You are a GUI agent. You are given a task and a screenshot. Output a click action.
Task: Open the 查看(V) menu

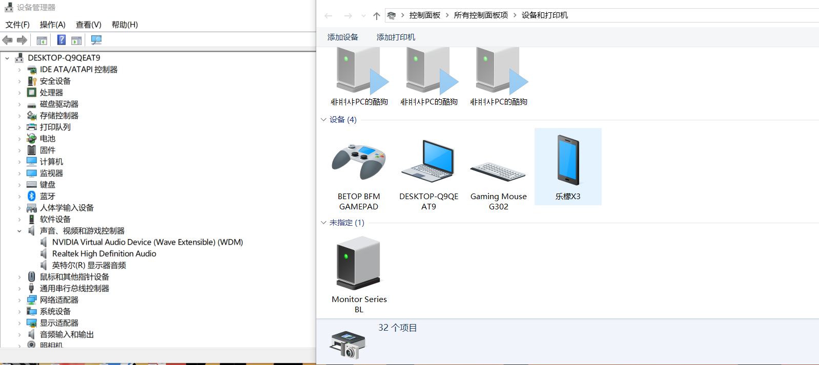point(89,25)
